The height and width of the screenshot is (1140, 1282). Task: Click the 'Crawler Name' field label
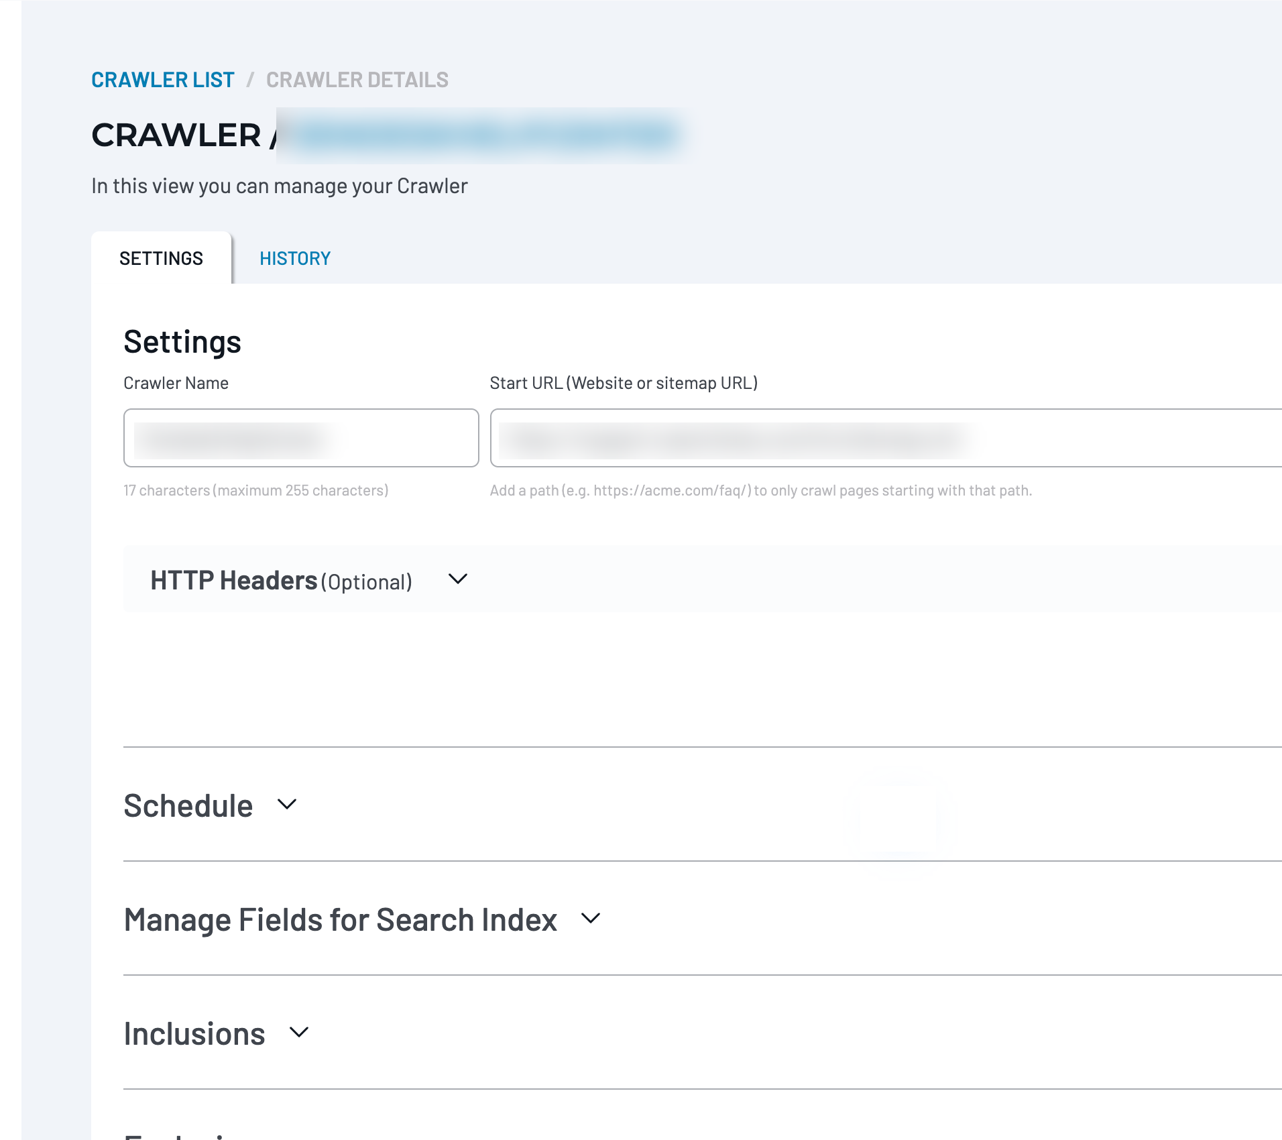176,383
